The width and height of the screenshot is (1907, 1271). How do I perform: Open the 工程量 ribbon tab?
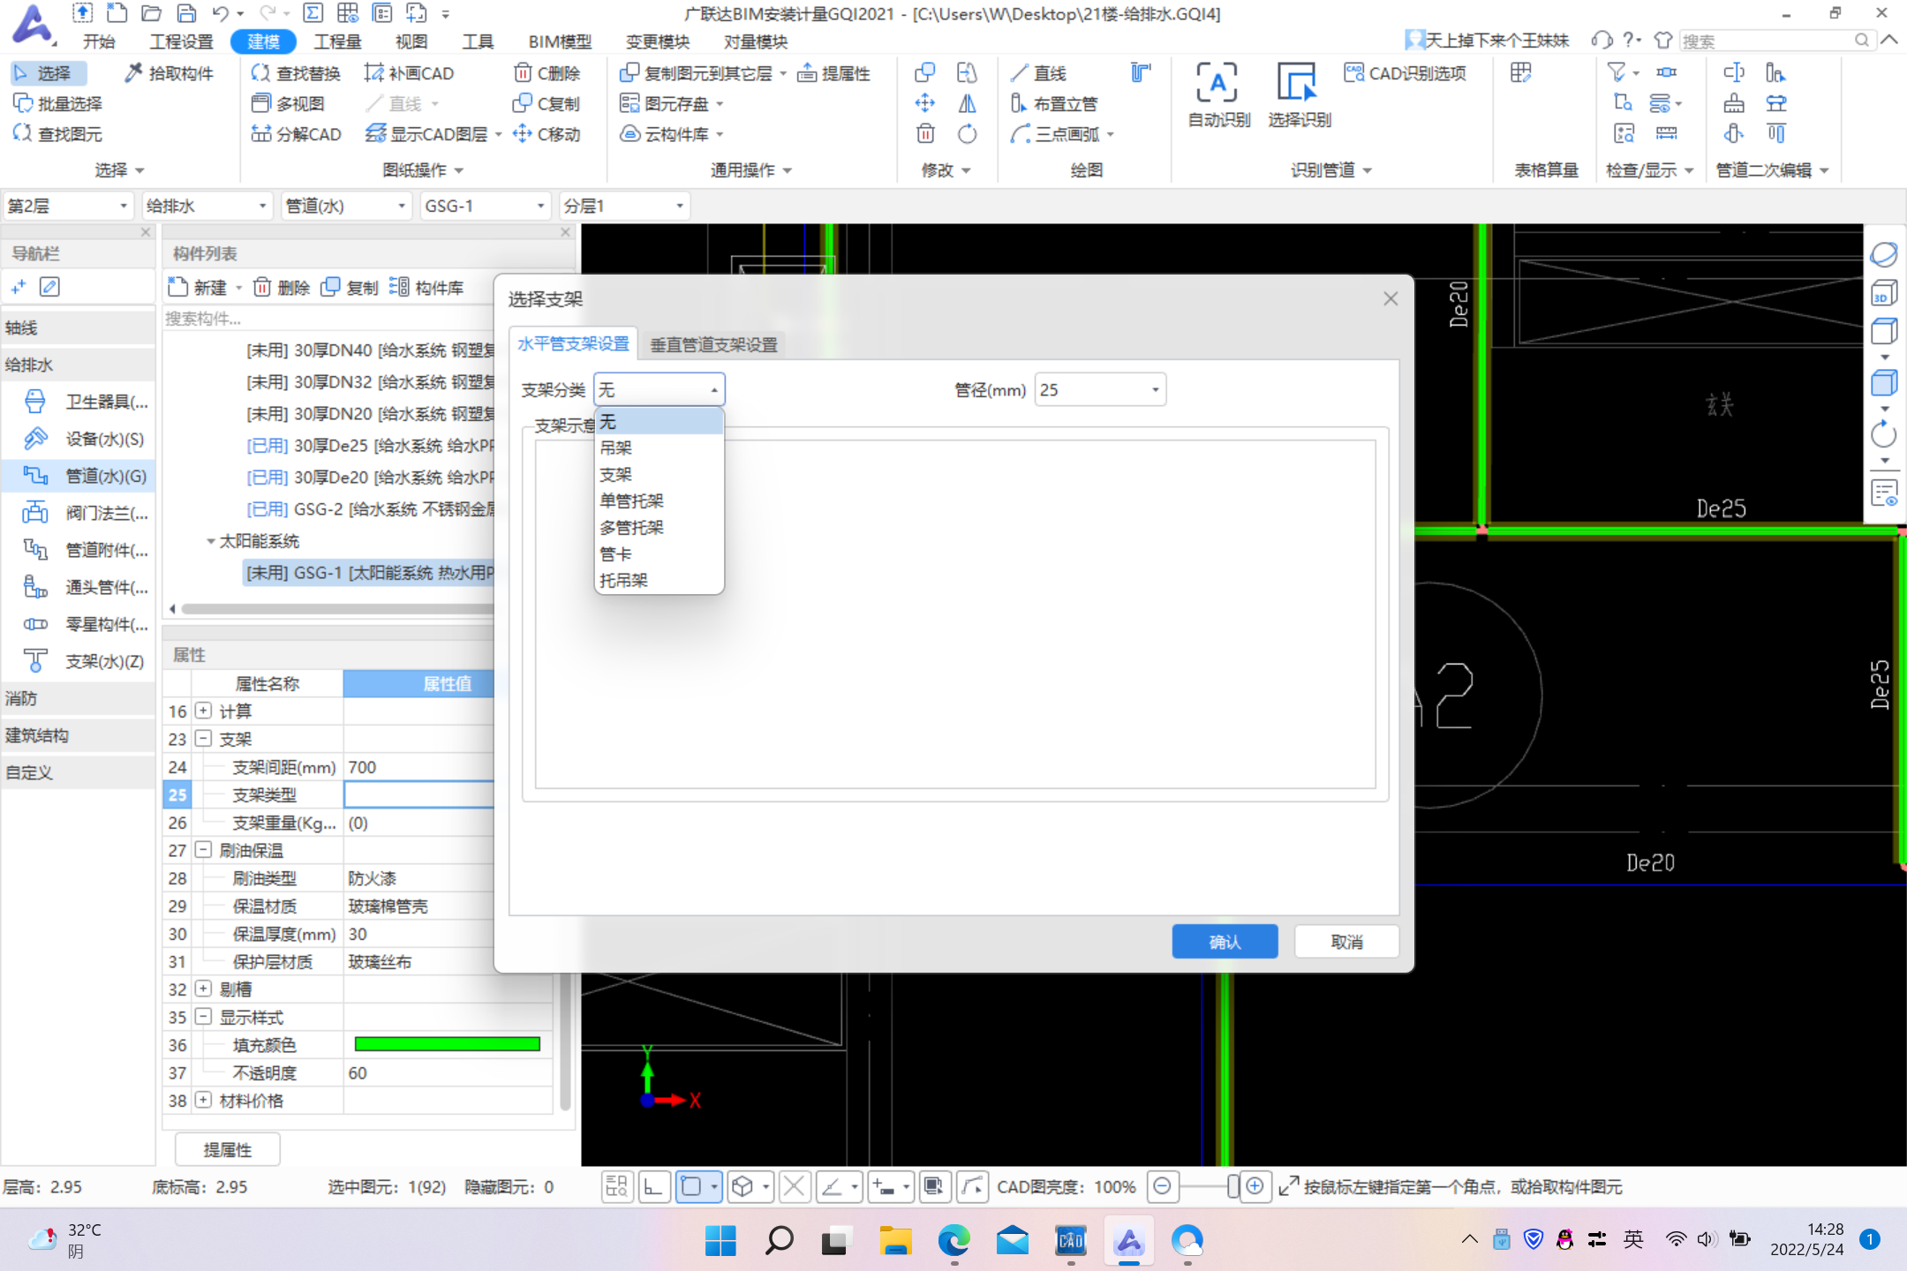[338, 41]
